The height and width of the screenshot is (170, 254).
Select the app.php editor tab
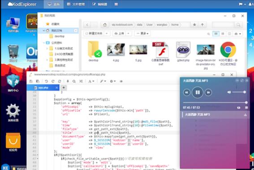[x=43, y=88]
